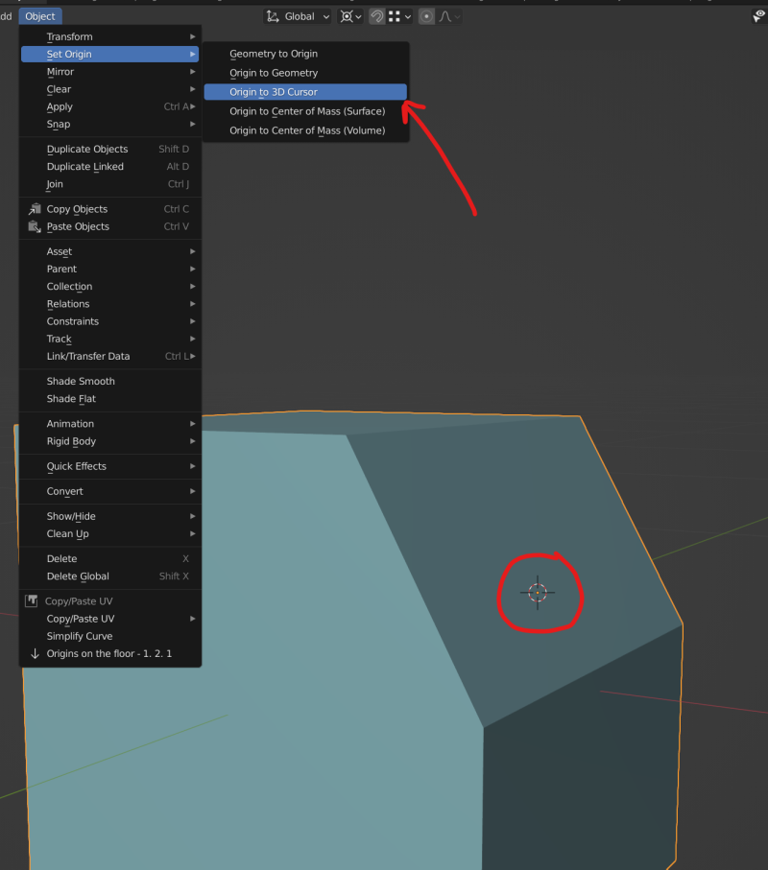Apply Shade Smooth to object
768x870 pixels.
[x=110, y=381]
